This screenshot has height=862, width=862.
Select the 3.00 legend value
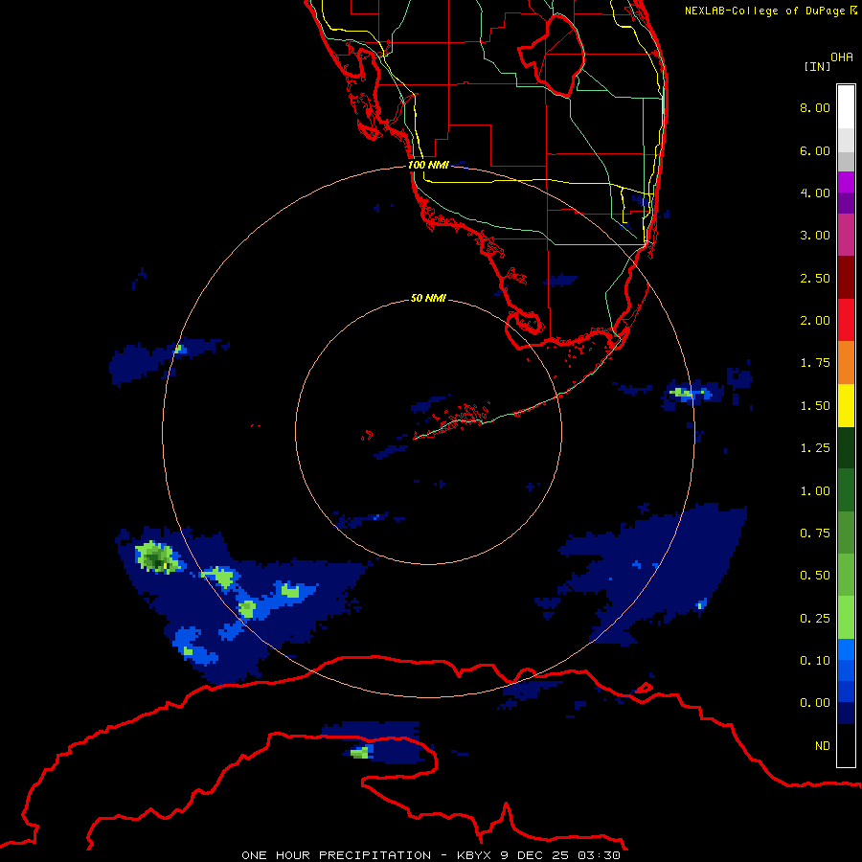(815, 236)
